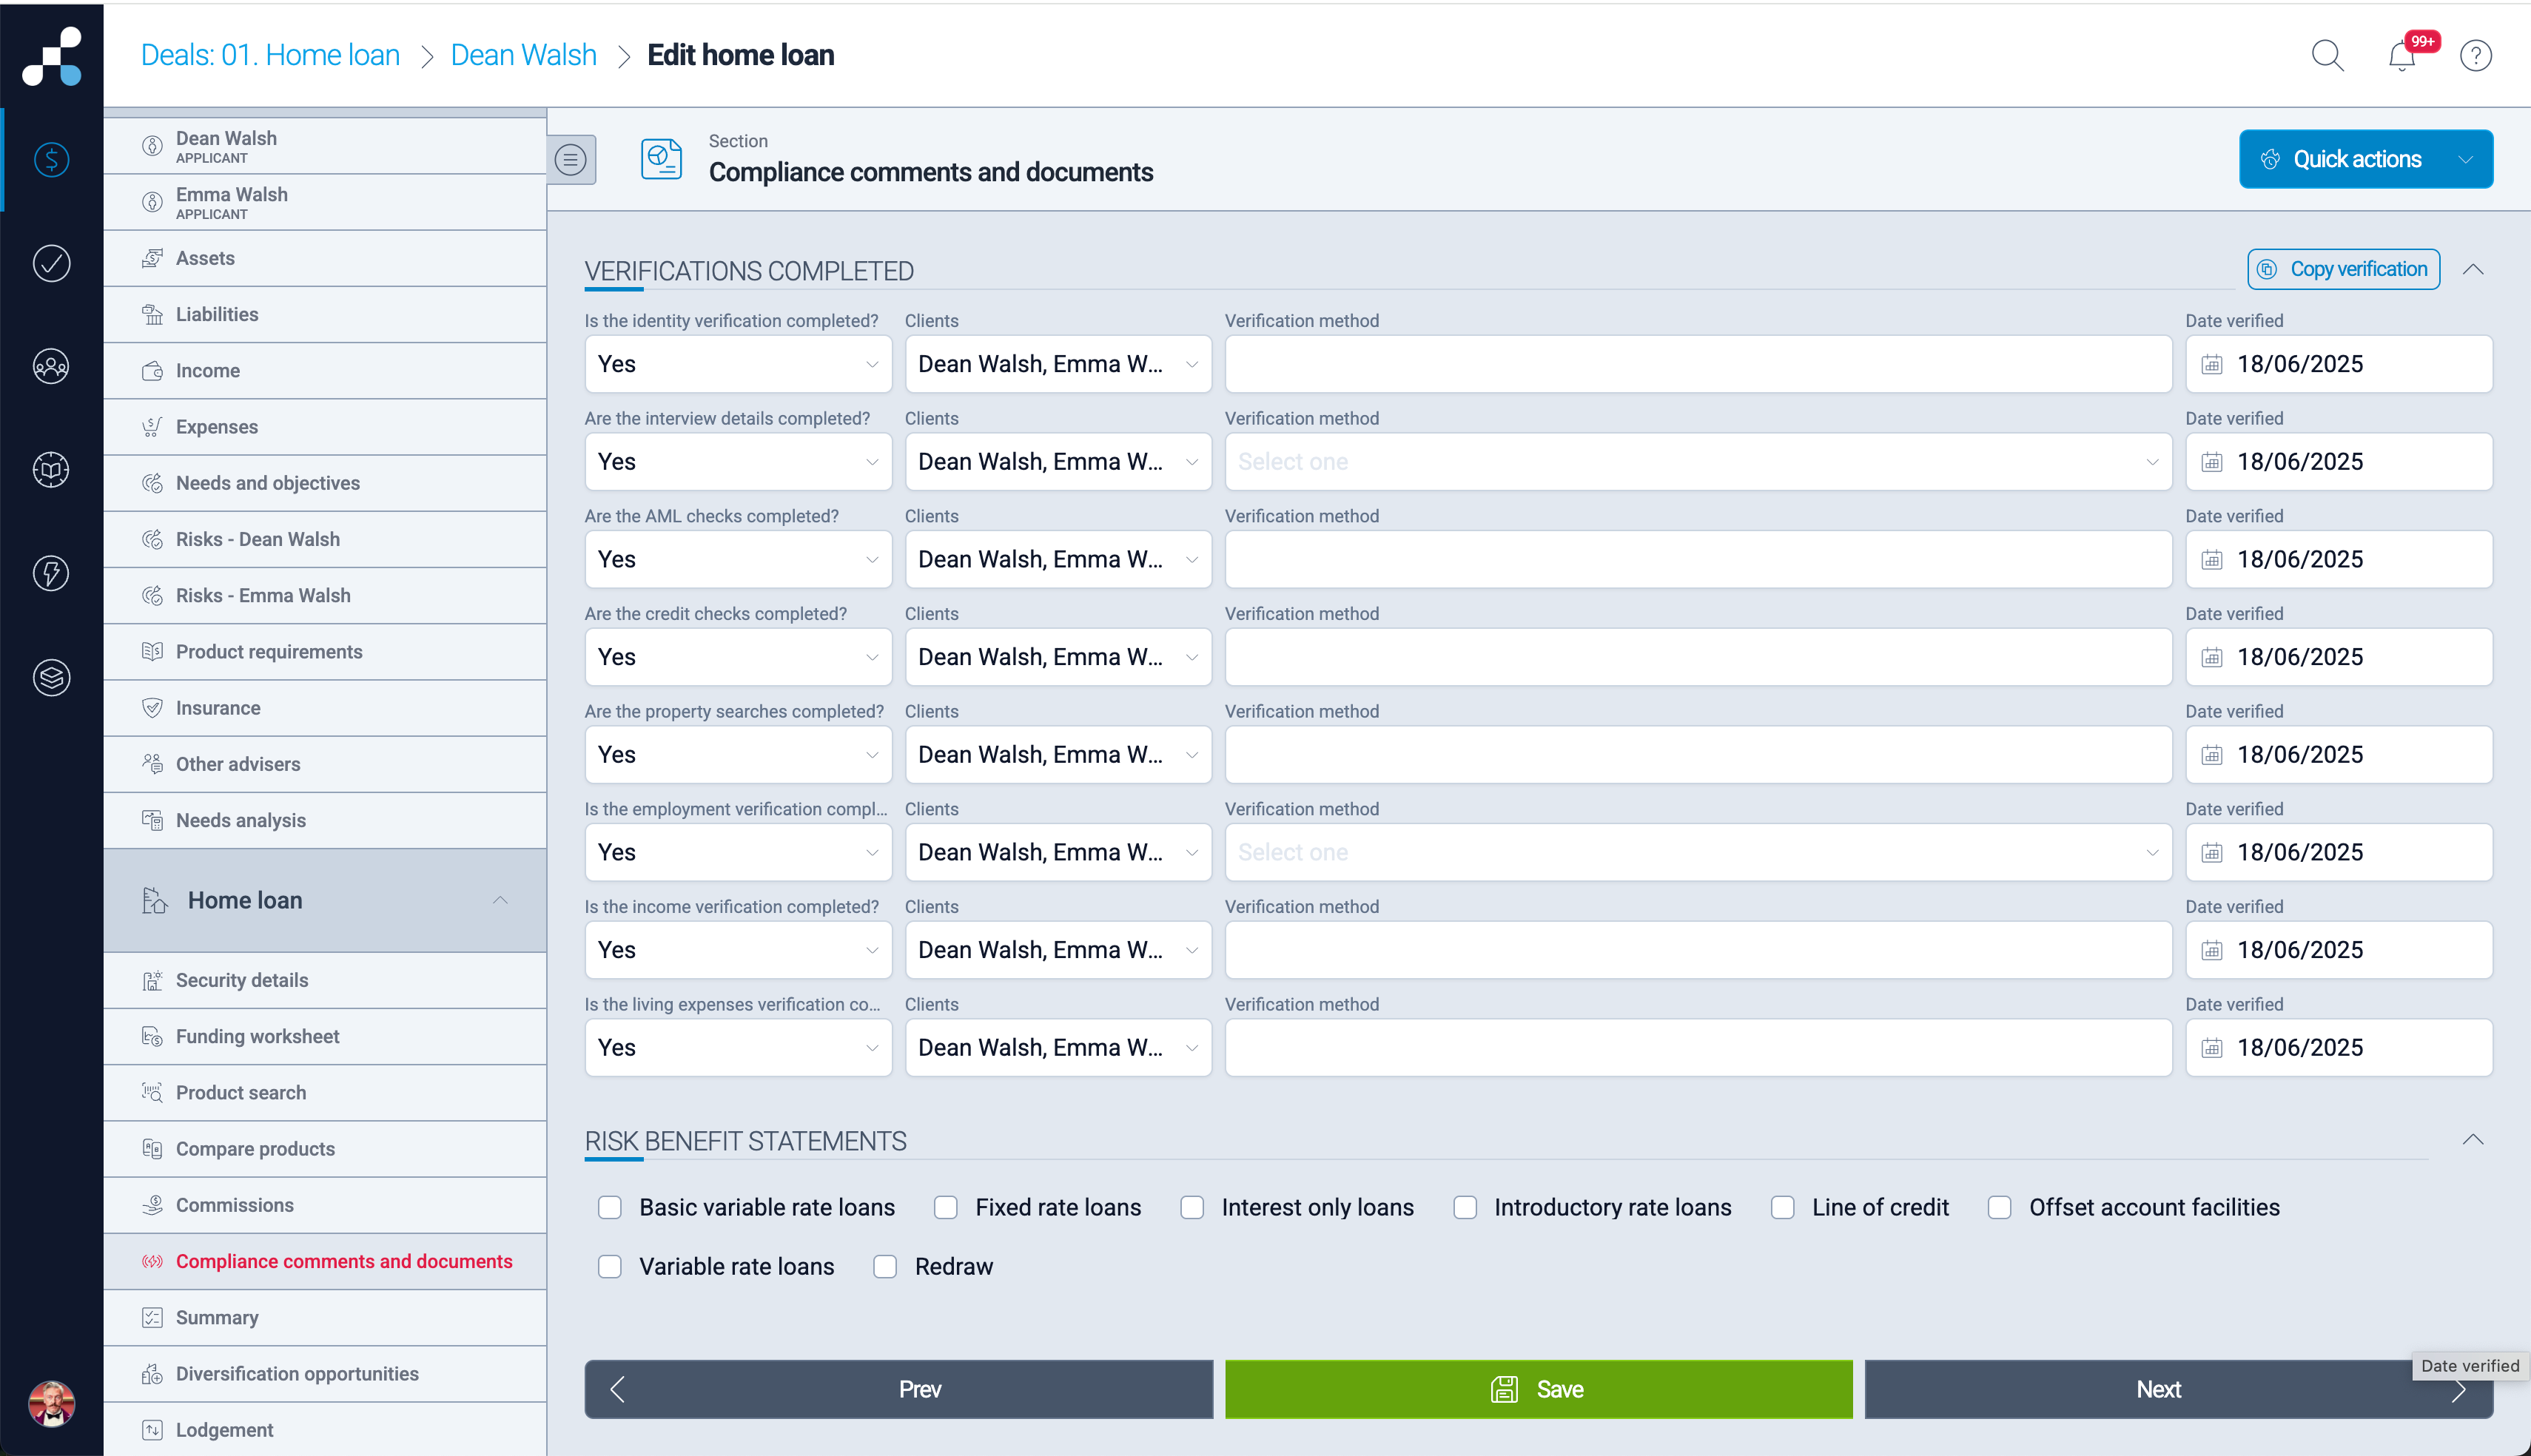The width and height of the screenshot is (2531, 1456).
Task: Tick Offset account facilities checkbox
Action: coord(2000,1208)
